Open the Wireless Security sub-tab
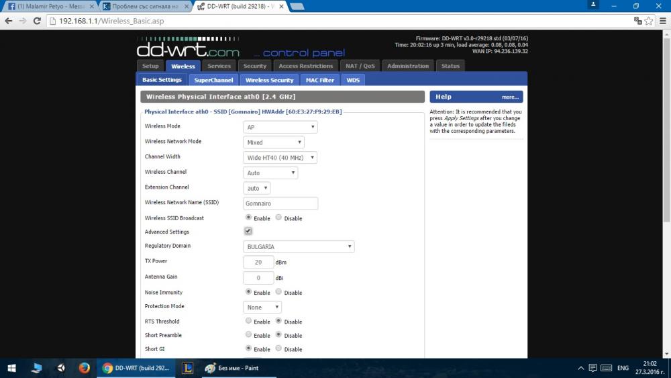The width and height of the screenshot is (671, 378). pos(269,80)
